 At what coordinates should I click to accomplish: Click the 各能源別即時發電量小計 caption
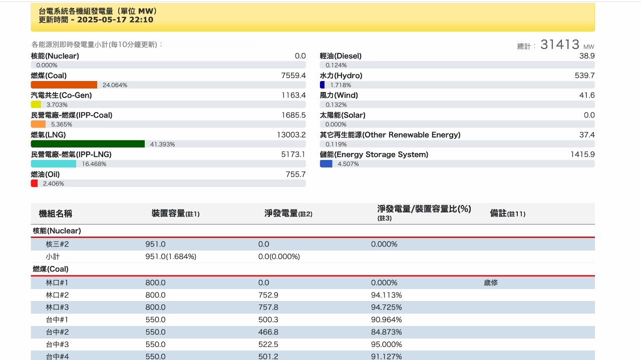pyautogui.click(x=97, y=44)
